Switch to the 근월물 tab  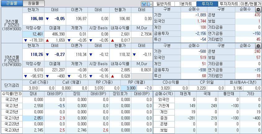[12, 3]
